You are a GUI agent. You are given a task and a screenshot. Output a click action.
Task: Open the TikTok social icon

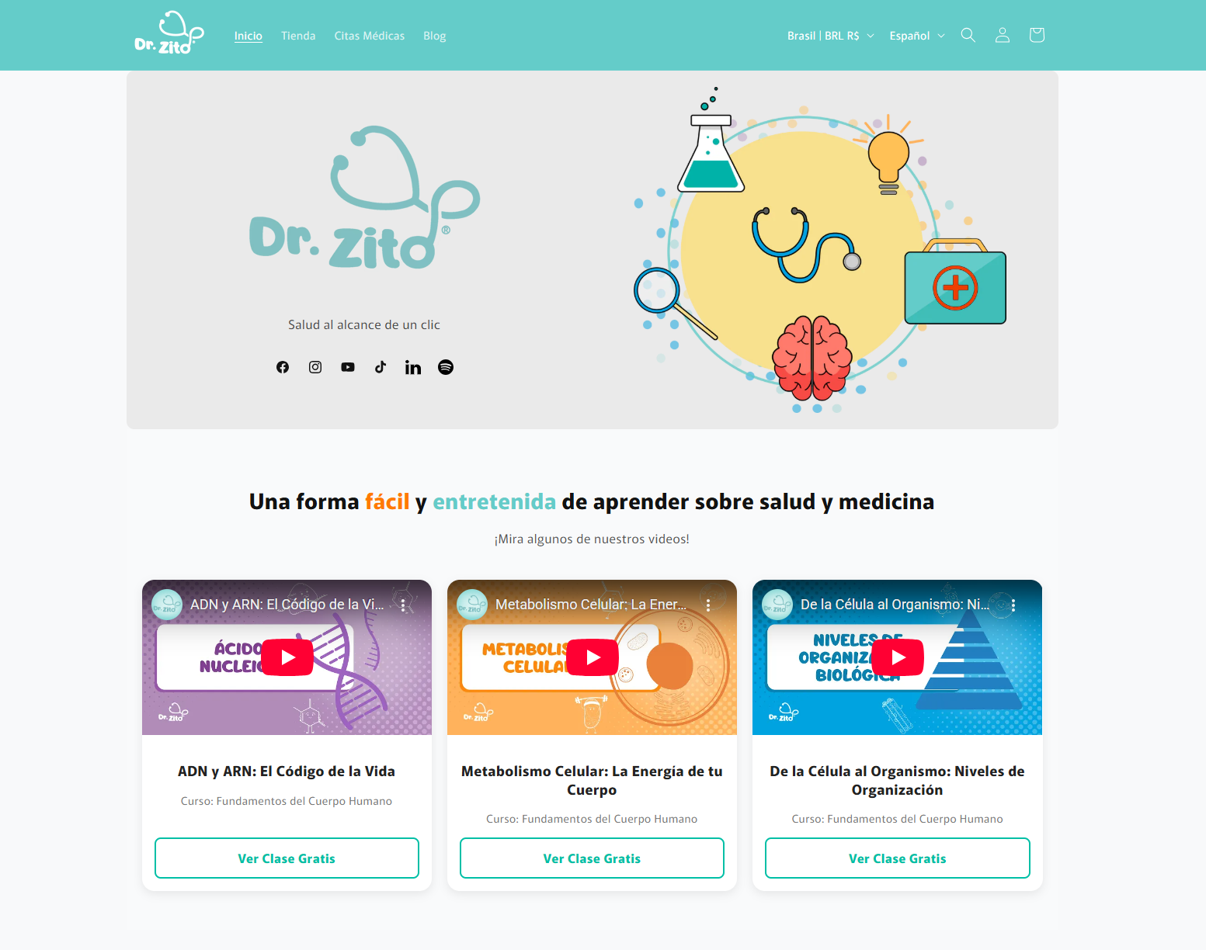click(x=381, y=367)
